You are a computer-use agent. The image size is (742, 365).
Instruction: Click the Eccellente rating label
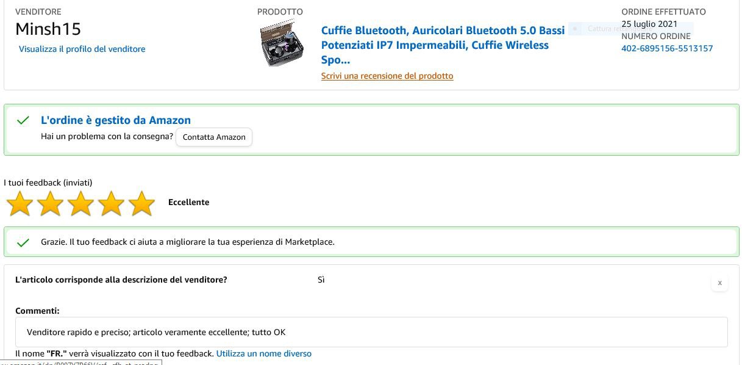(x=188, y=202)
